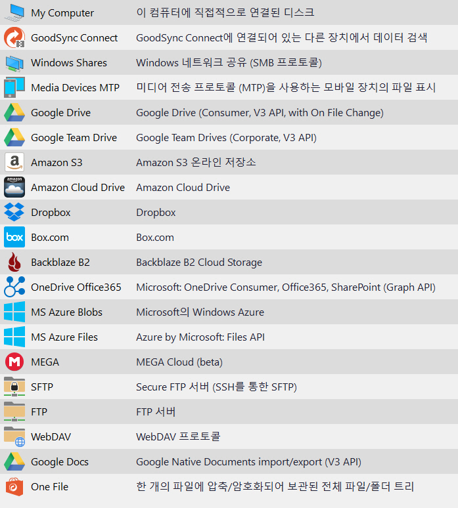Click the FTP folder icon
The width and height of the screenshot is (458, 508).
point(14,412)
